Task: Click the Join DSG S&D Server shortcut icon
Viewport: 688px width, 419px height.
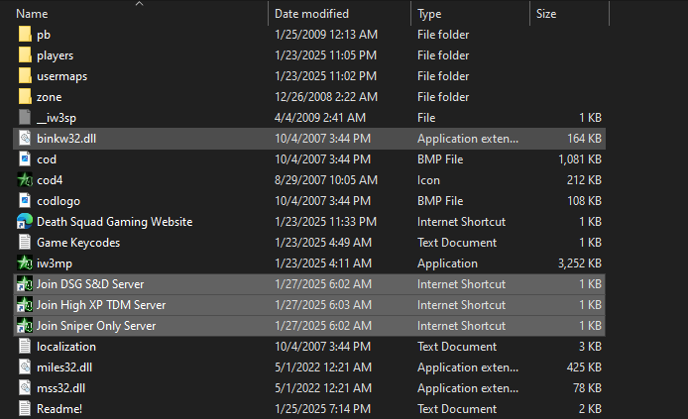Action: click(25, 284)
